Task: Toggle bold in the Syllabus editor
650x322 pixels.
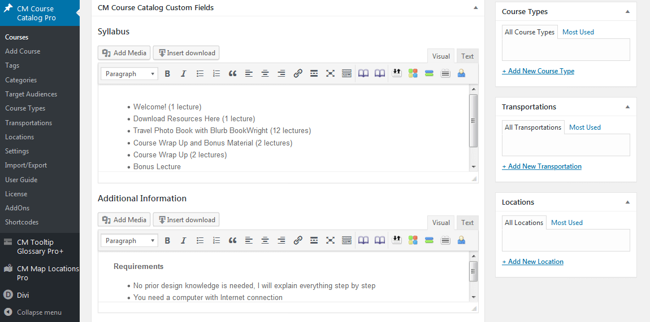Action: coord(167,74)
